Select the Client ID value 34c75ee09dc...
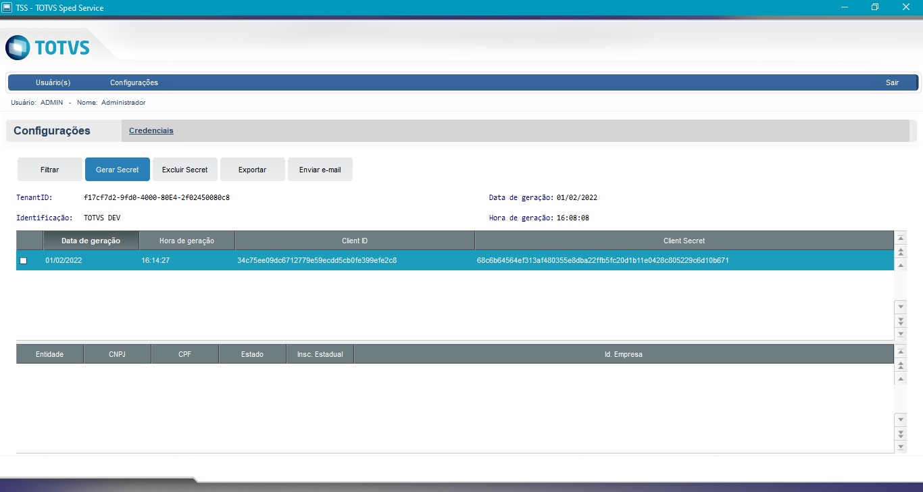Image resolution: width=923 pixels, height=492 pixels. (317, 260)
